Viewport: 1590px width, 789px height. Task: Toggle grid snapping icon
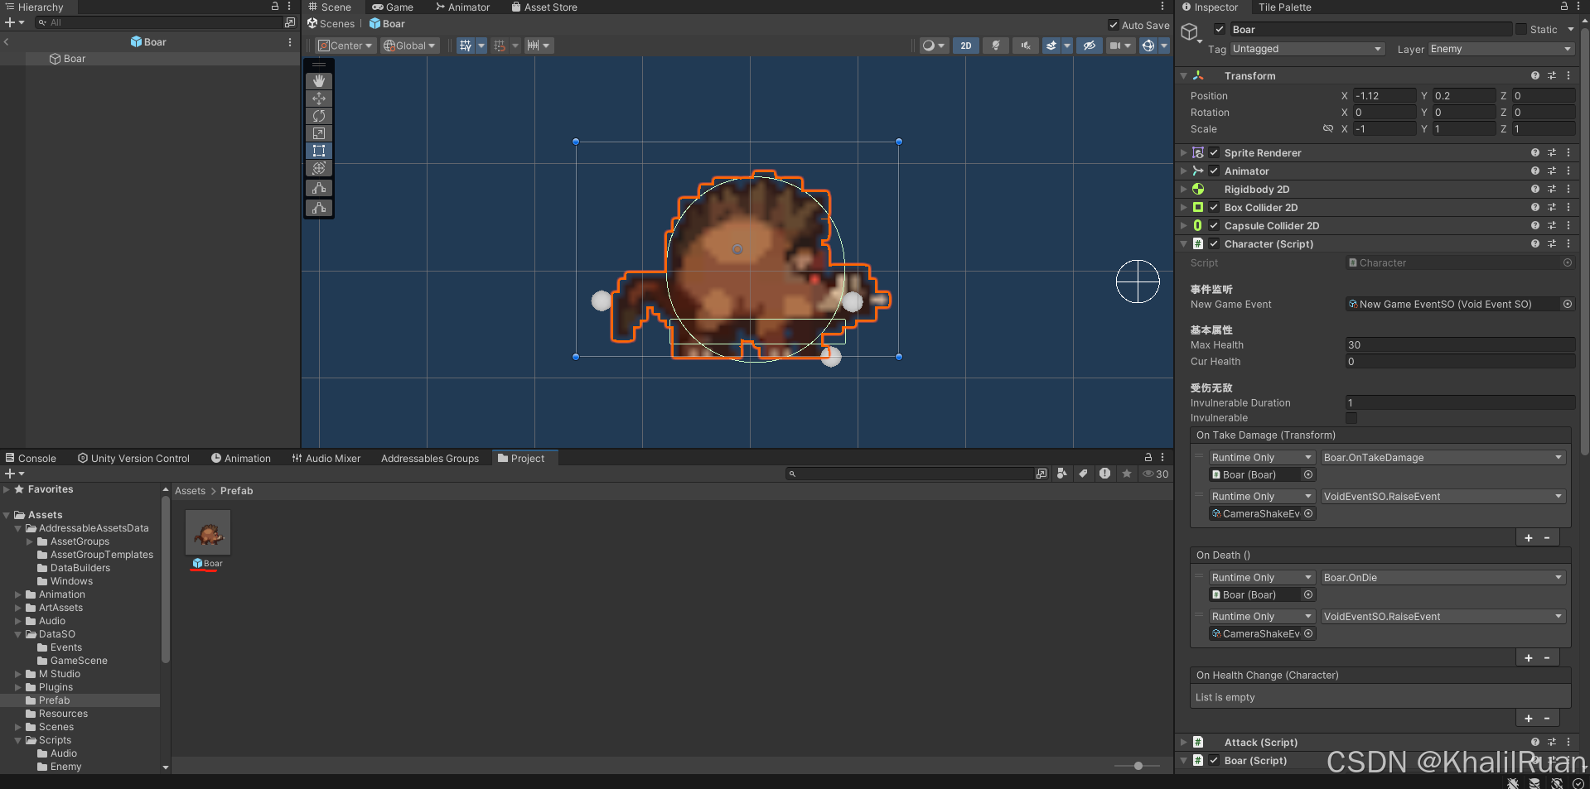tap(466, 46)
